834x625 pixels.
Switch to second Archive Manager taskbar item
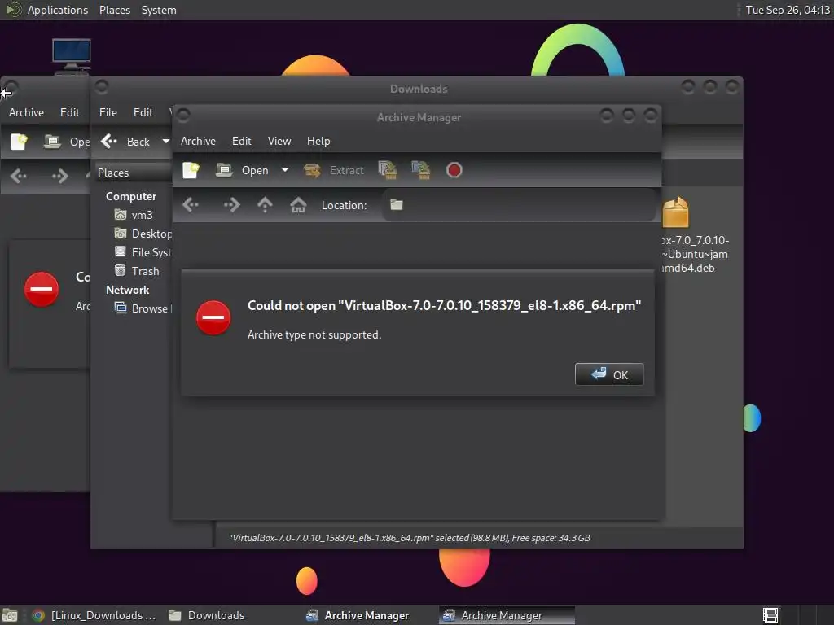(507, 615)
